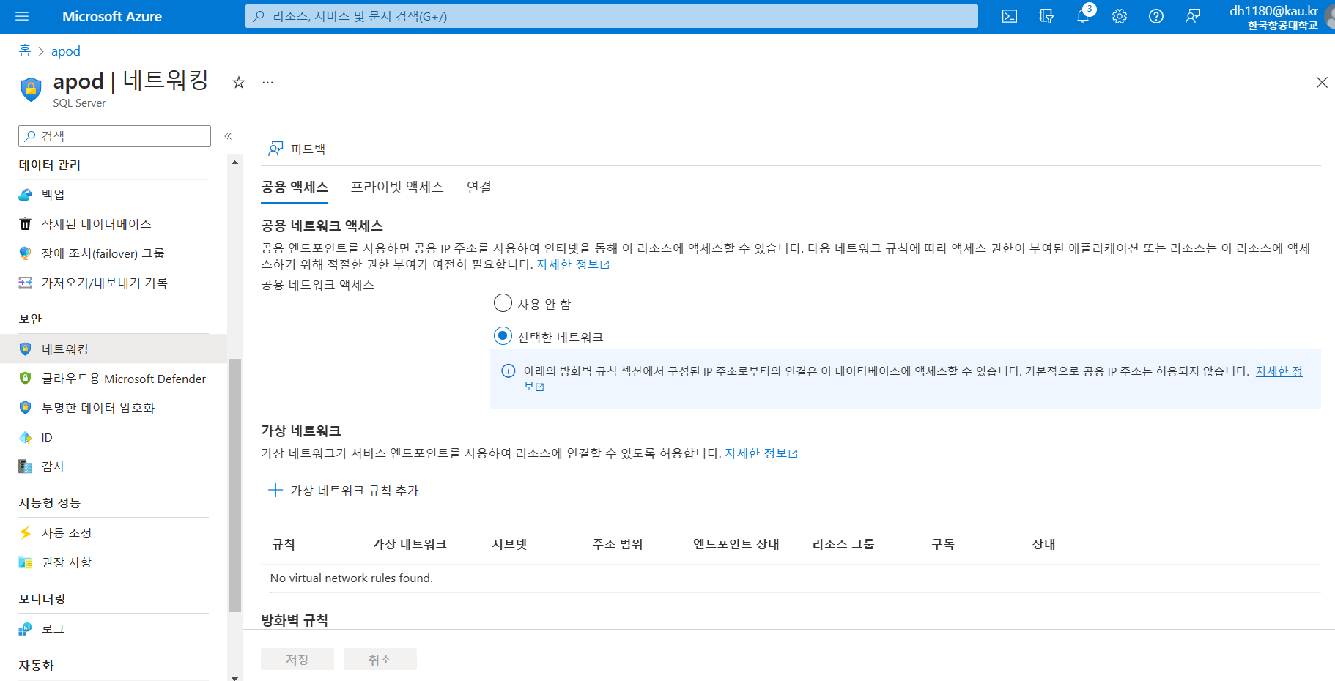Collapse the sidebar with double chevron
1335x681 pixels.
point(228,136)
